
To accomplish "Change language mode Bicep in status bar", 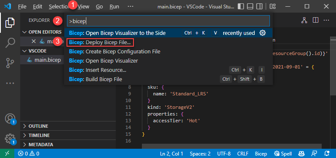I will pyautogui.click(x=261, y=153).
